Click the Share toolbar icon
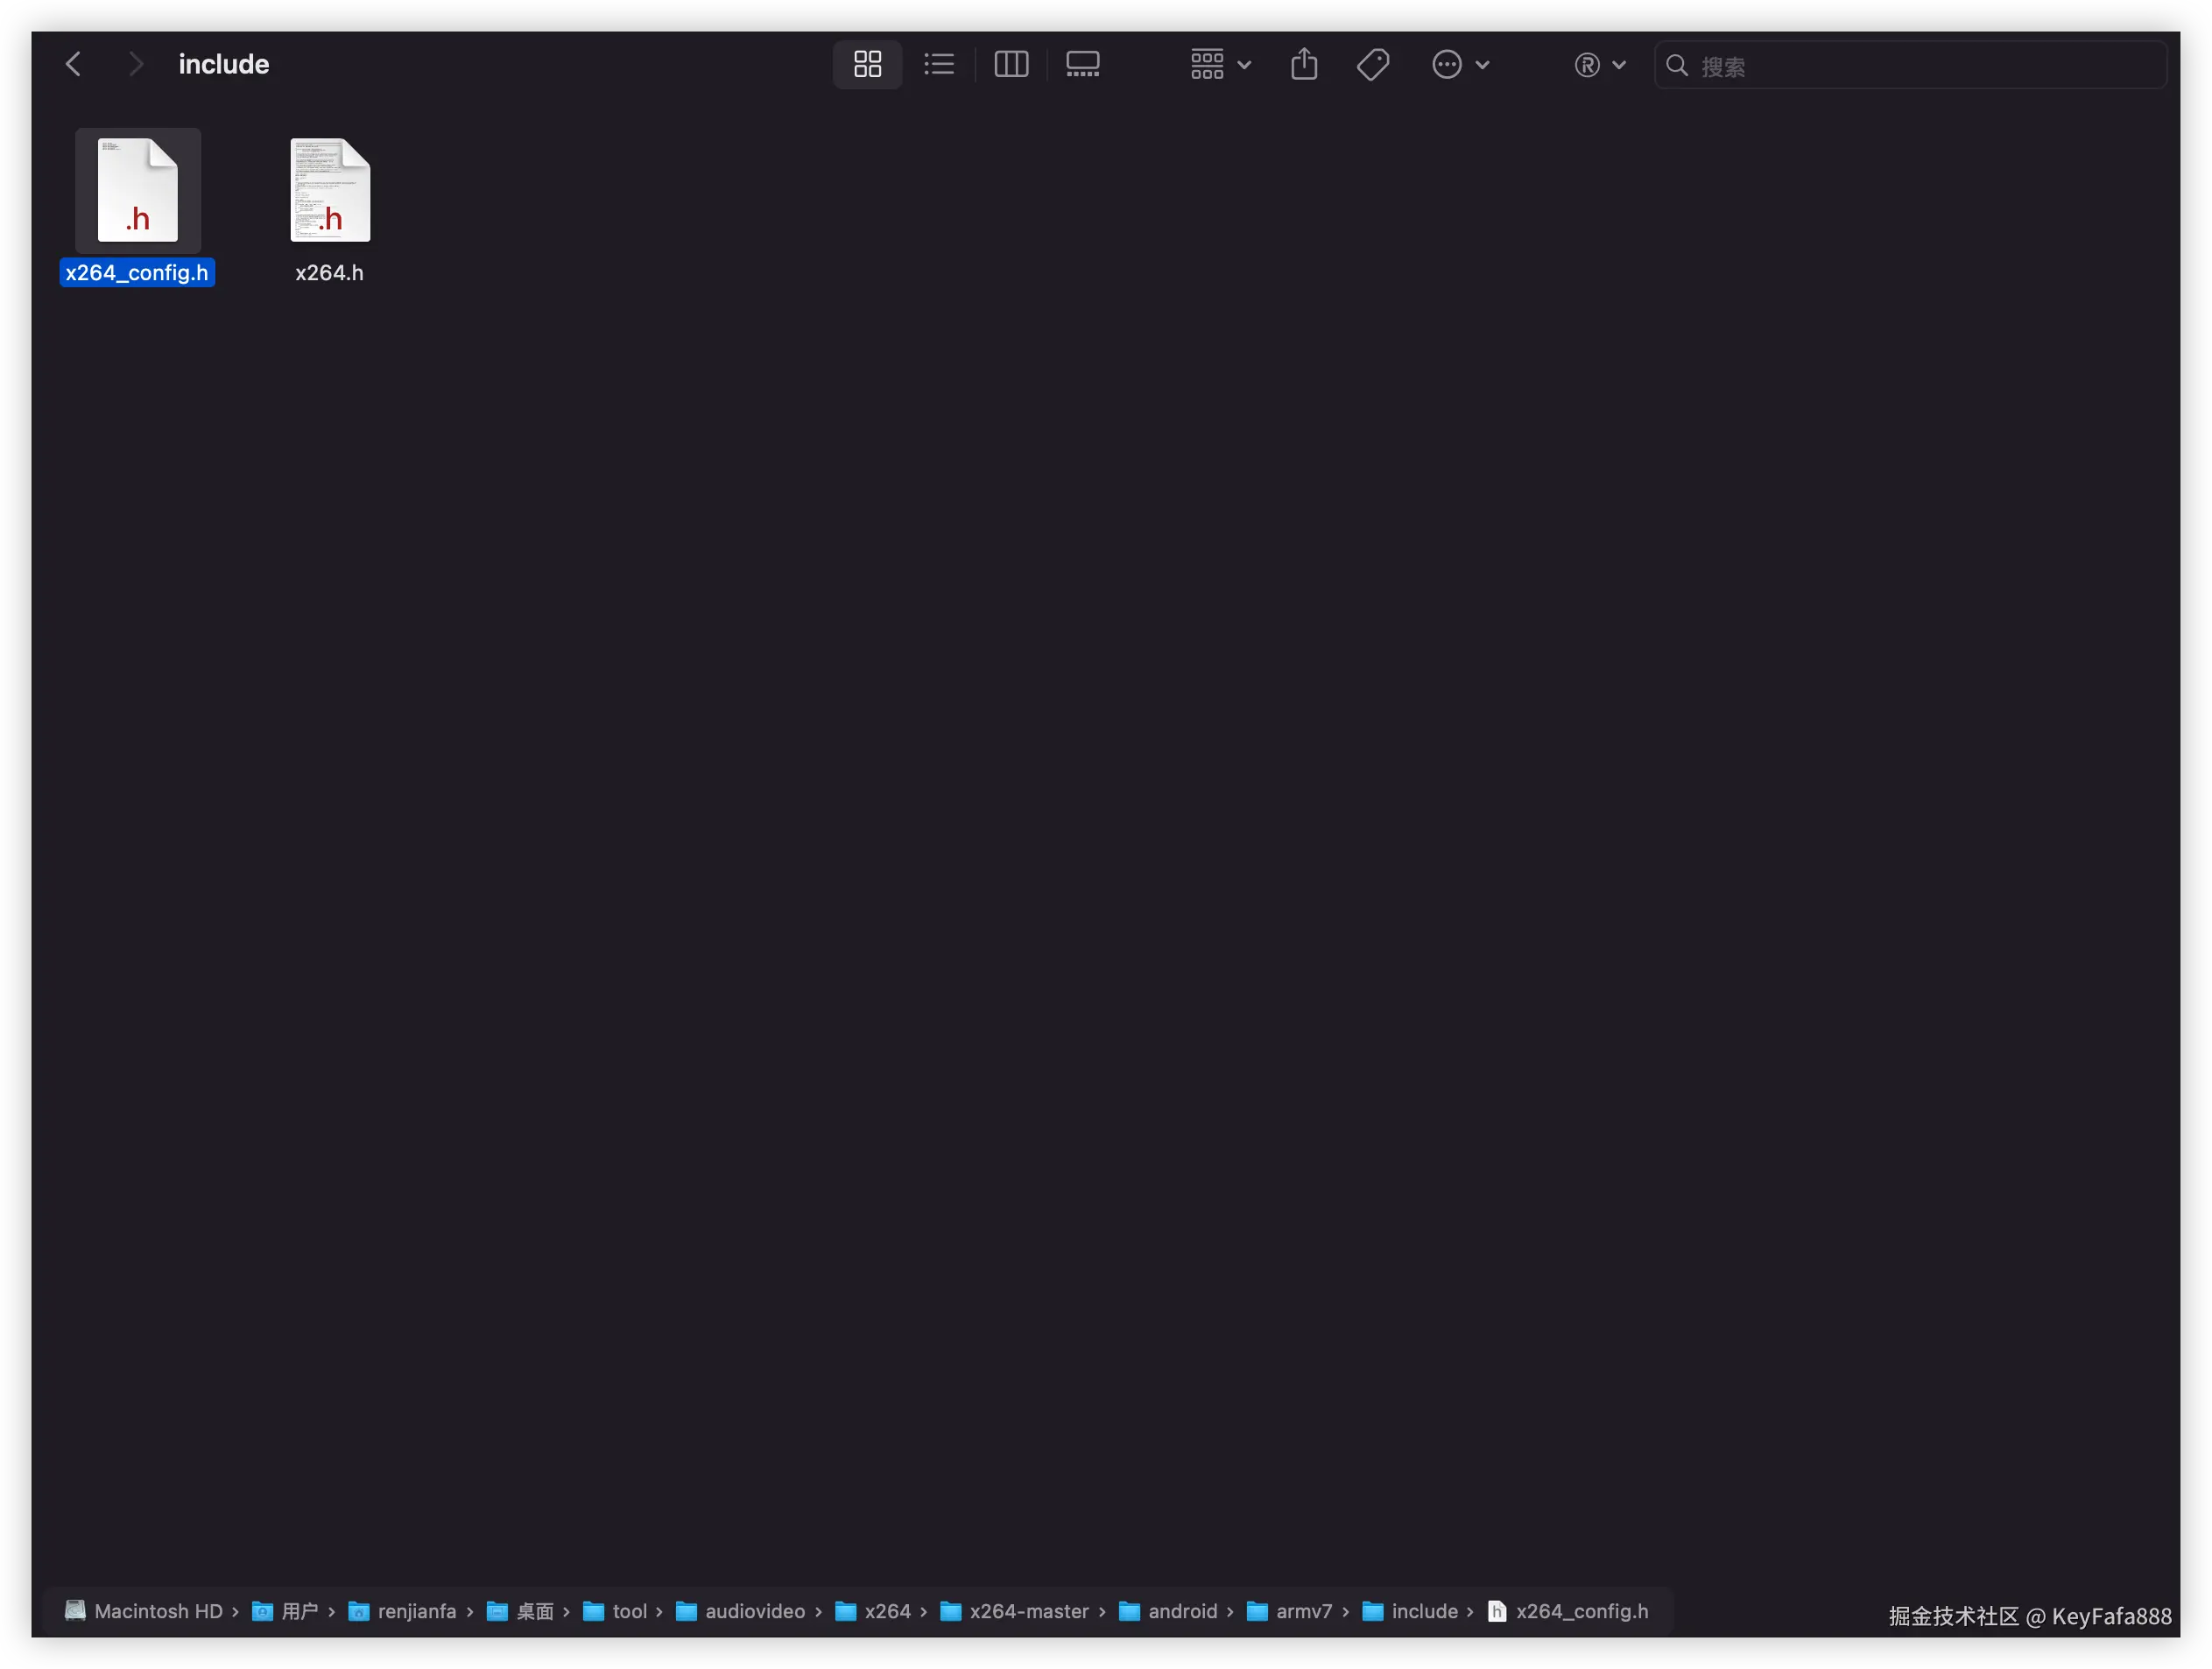The image size is (2212, 1669). [1303, 65]
